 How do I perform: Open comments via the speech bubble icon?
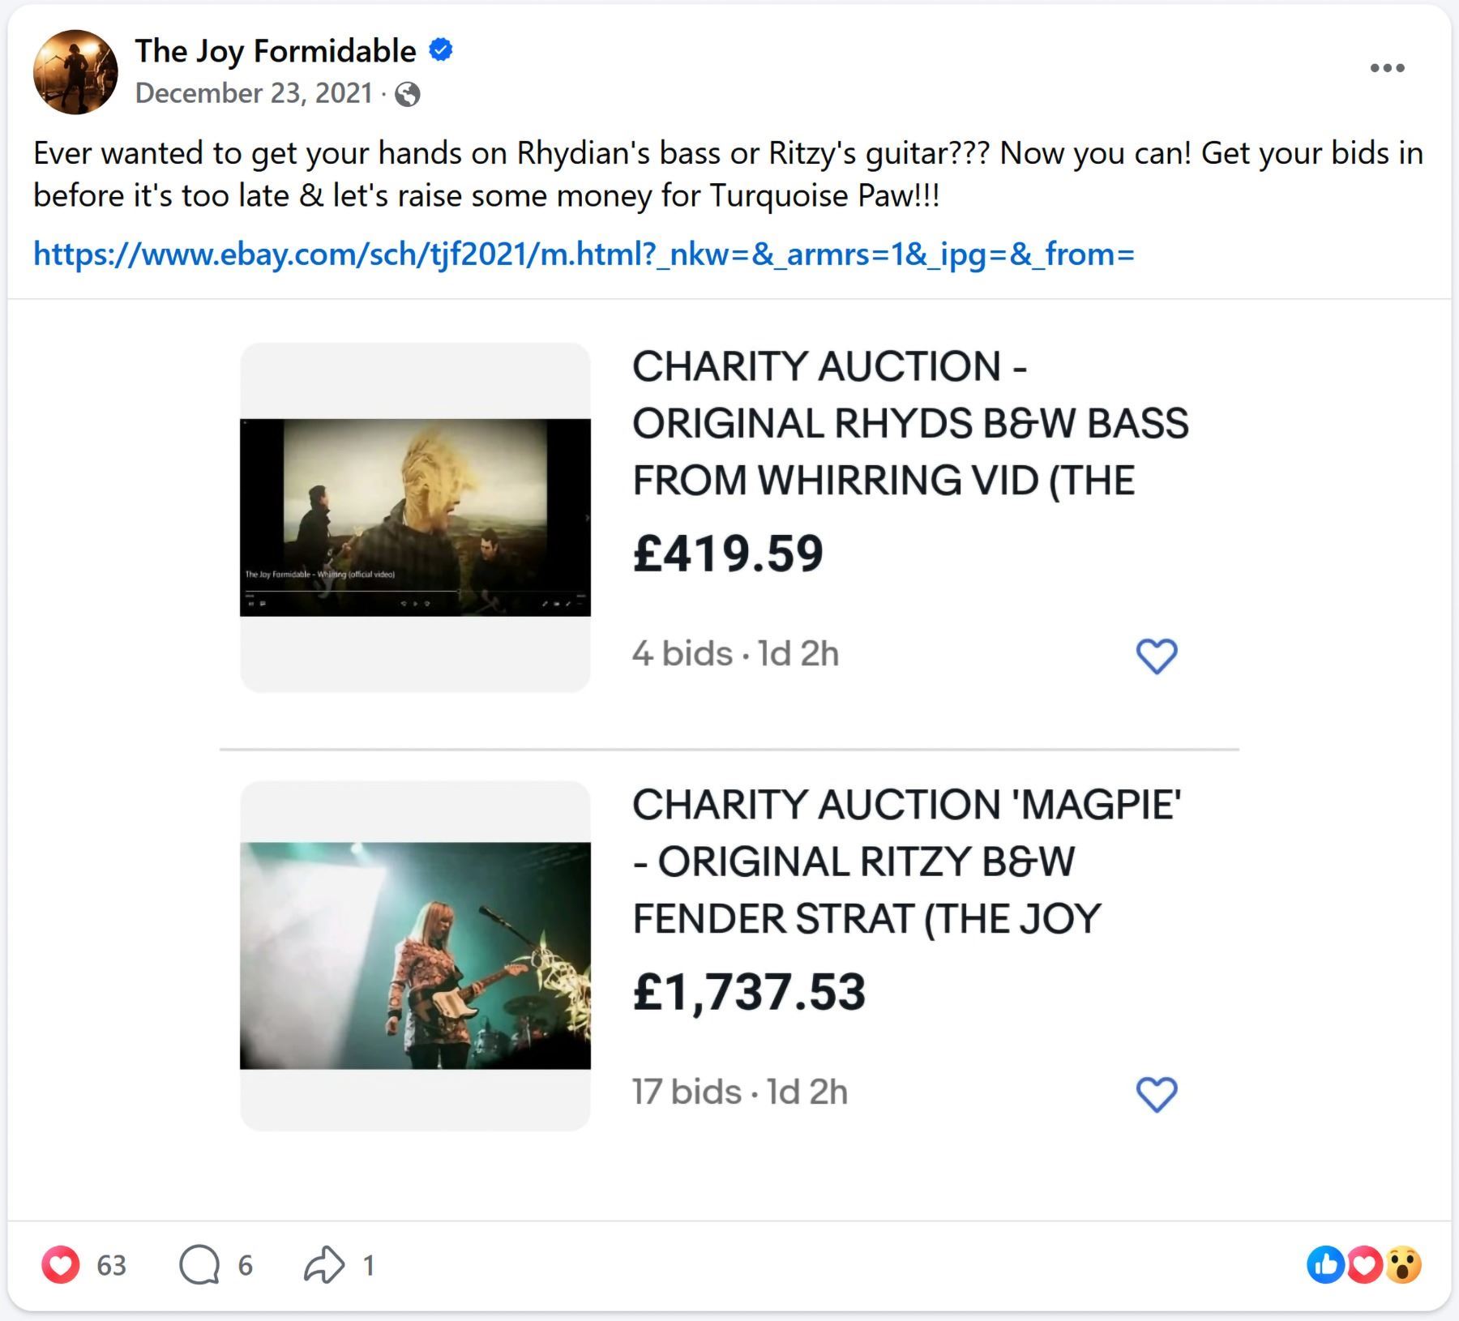tap(199, 1264)
